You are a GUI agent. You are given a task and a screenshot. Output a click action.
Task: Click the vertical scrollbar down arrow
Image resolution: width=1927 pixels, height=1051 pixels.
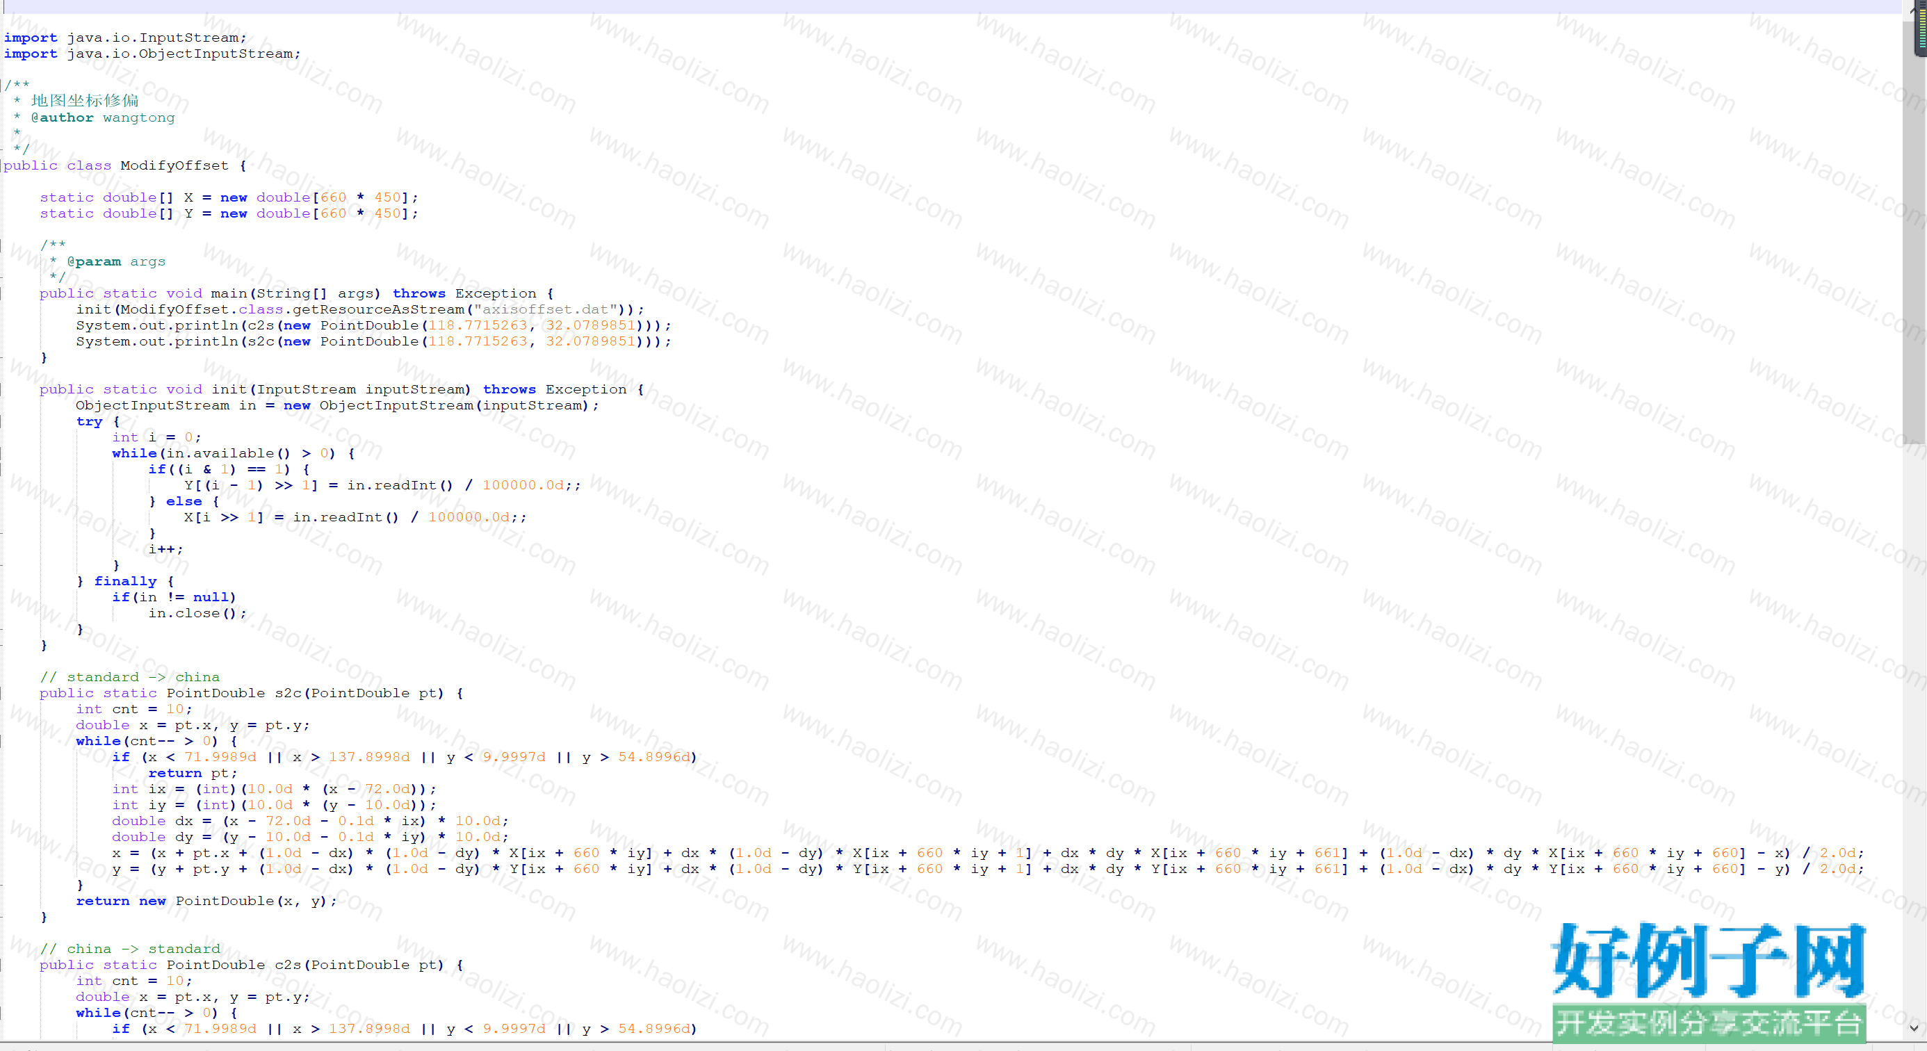(x=1914, y=1028)
